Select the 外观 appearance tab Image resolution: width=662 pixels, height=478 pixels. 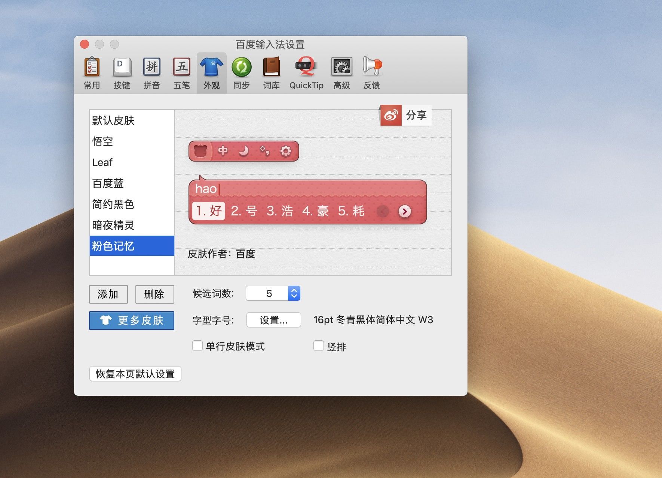pos(212,73)
